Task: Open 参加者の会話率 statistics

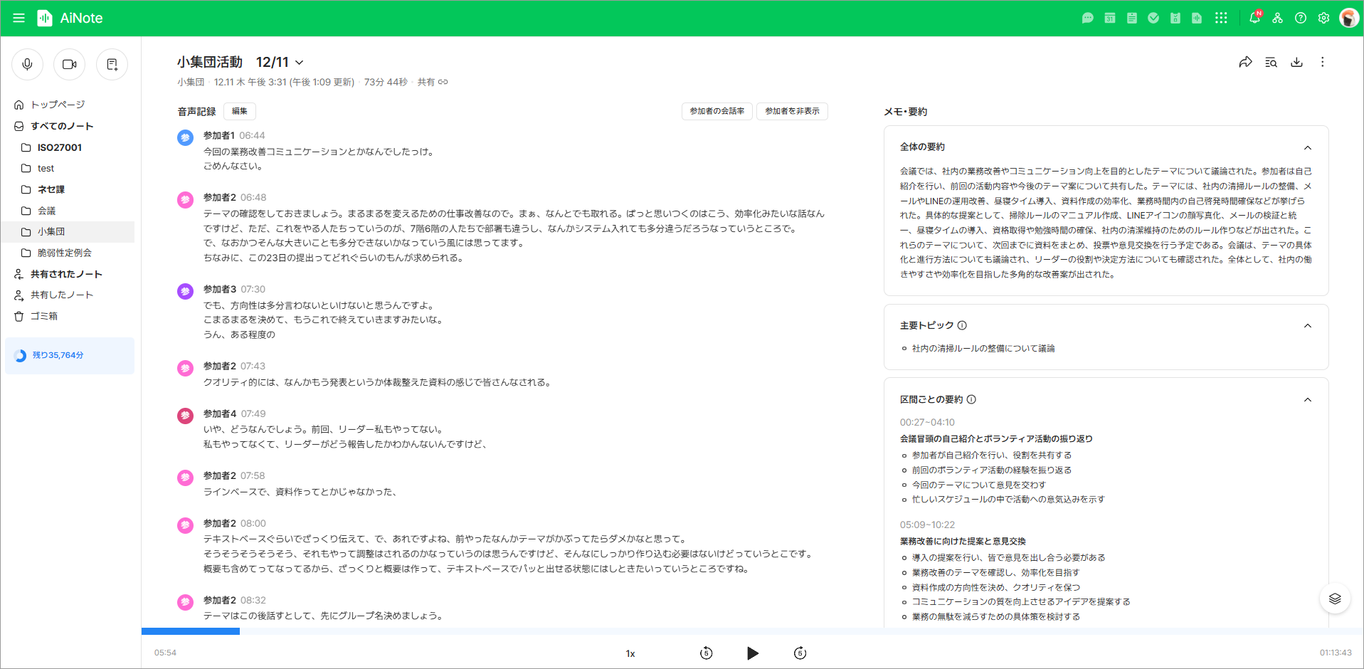Action: pos(717,112)
